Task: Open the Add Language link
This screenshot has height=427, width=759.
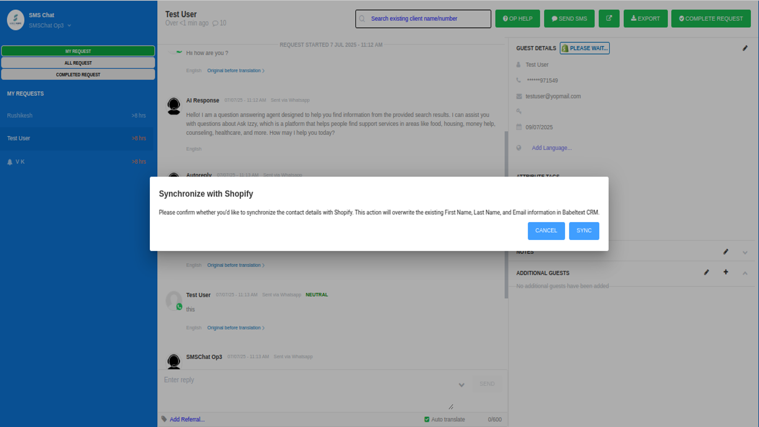Action: (x=552, y=148)
